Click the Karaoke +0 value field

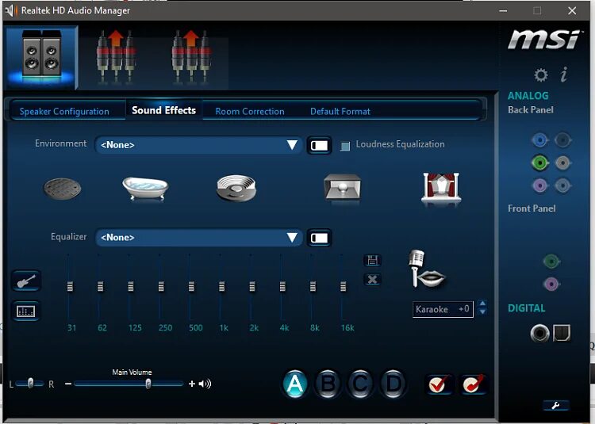pyautogui.click(x=443, y=309)
